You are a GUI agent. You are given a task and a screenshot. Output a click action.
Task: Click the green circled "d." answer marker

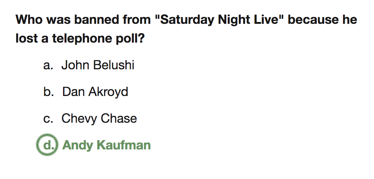47,145
